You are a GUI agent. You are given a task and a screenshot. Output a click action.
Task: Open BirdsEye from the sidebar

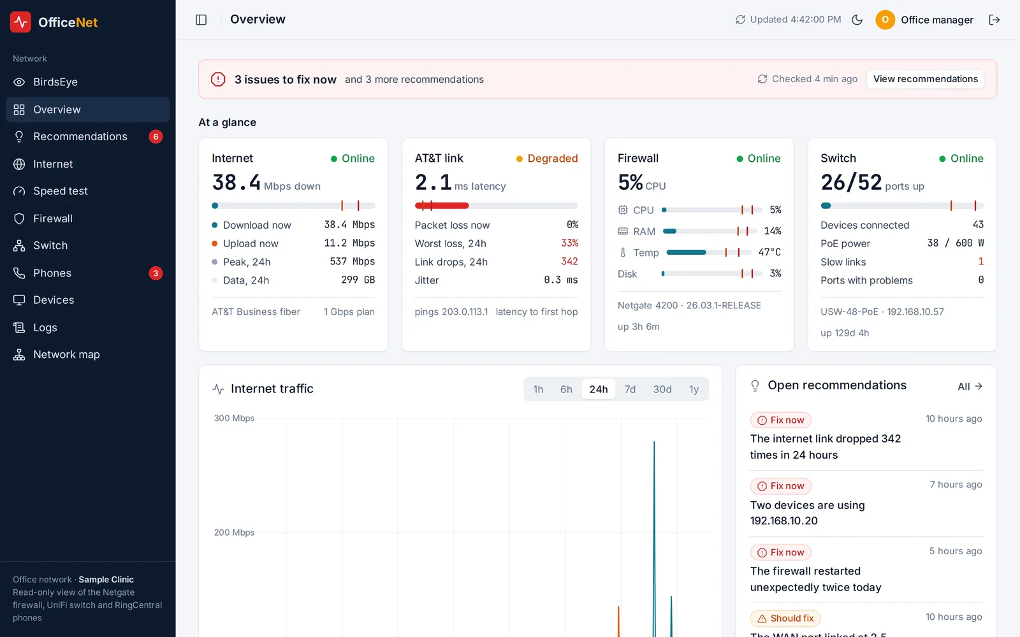point(88,82)
